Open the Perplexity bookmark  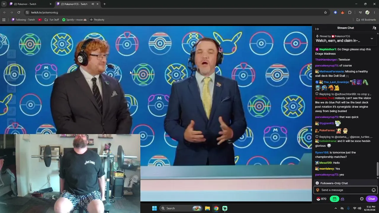tap(97, 20)
